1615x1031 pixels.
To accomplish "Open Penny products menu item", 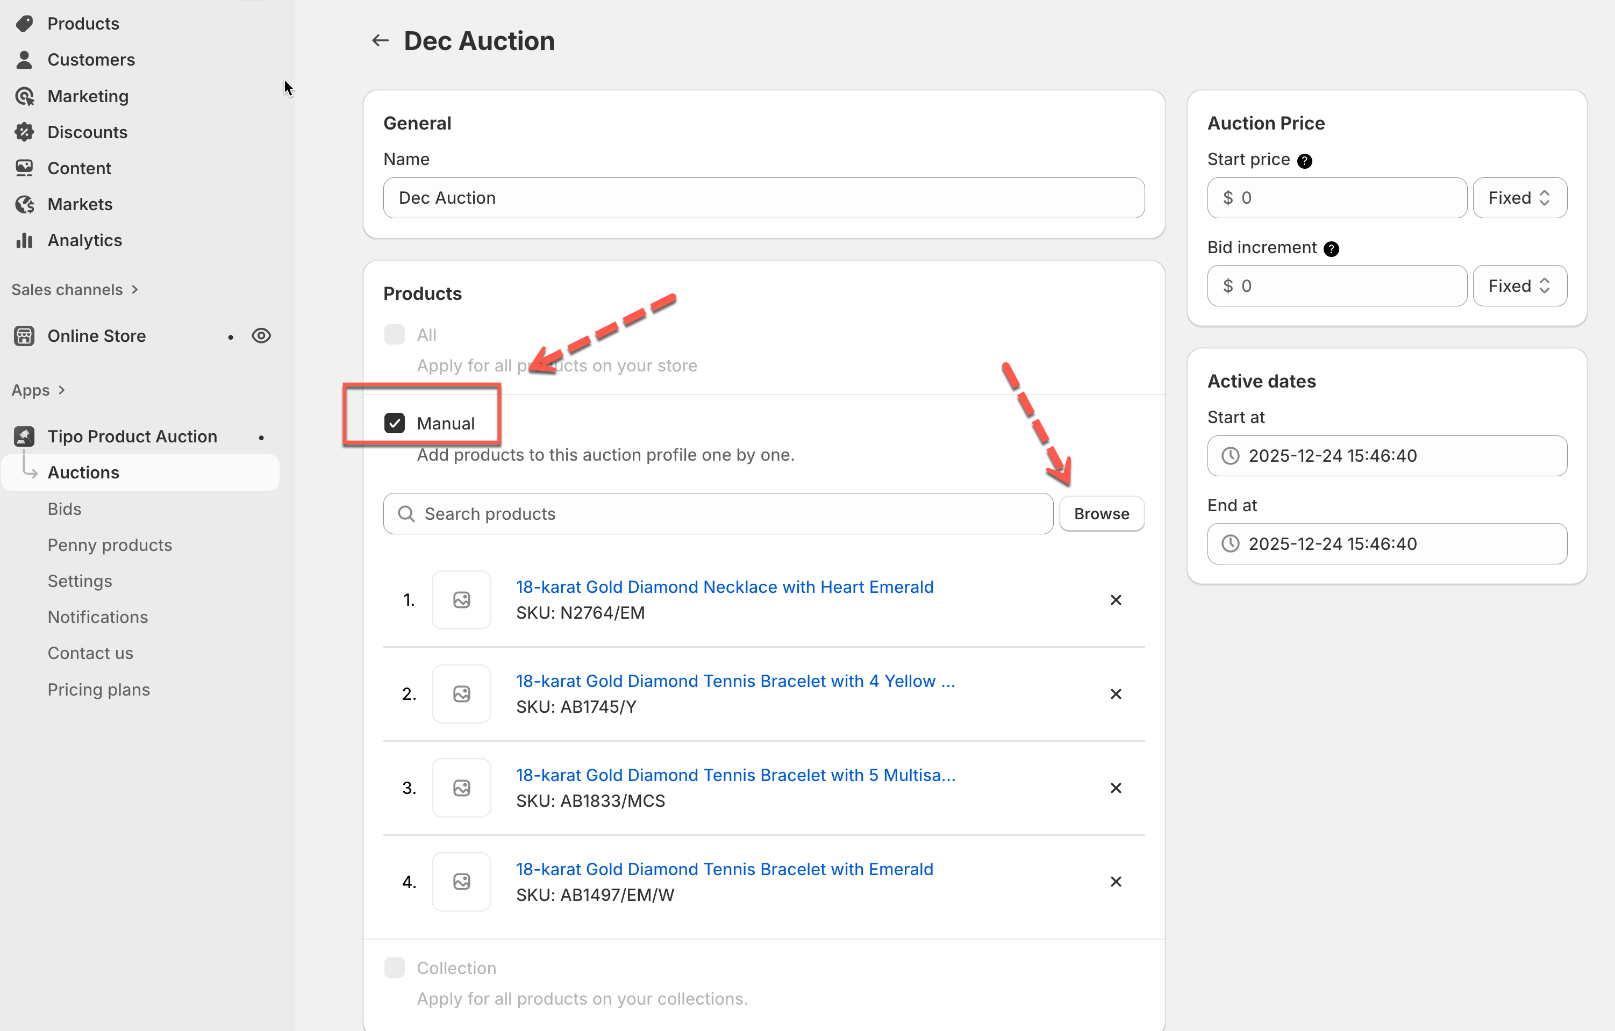I will click(x=110, y=545).
